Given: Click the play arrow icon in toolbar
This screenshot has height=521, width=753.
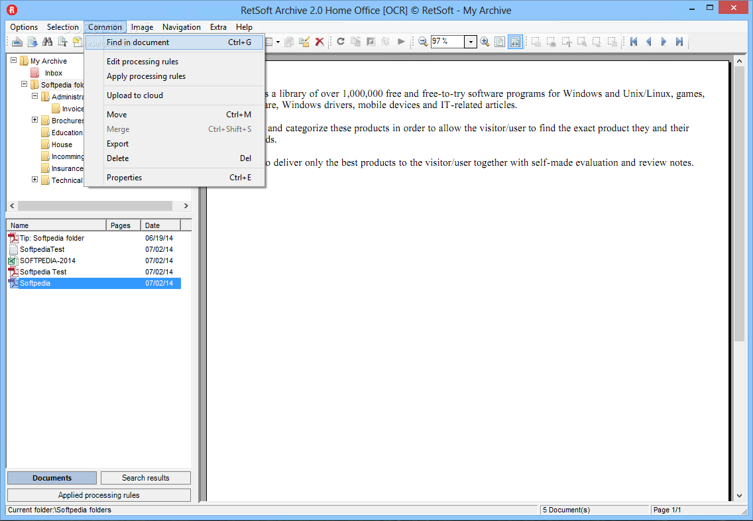Looking at the screenshot, I should [x=401, y=42].
